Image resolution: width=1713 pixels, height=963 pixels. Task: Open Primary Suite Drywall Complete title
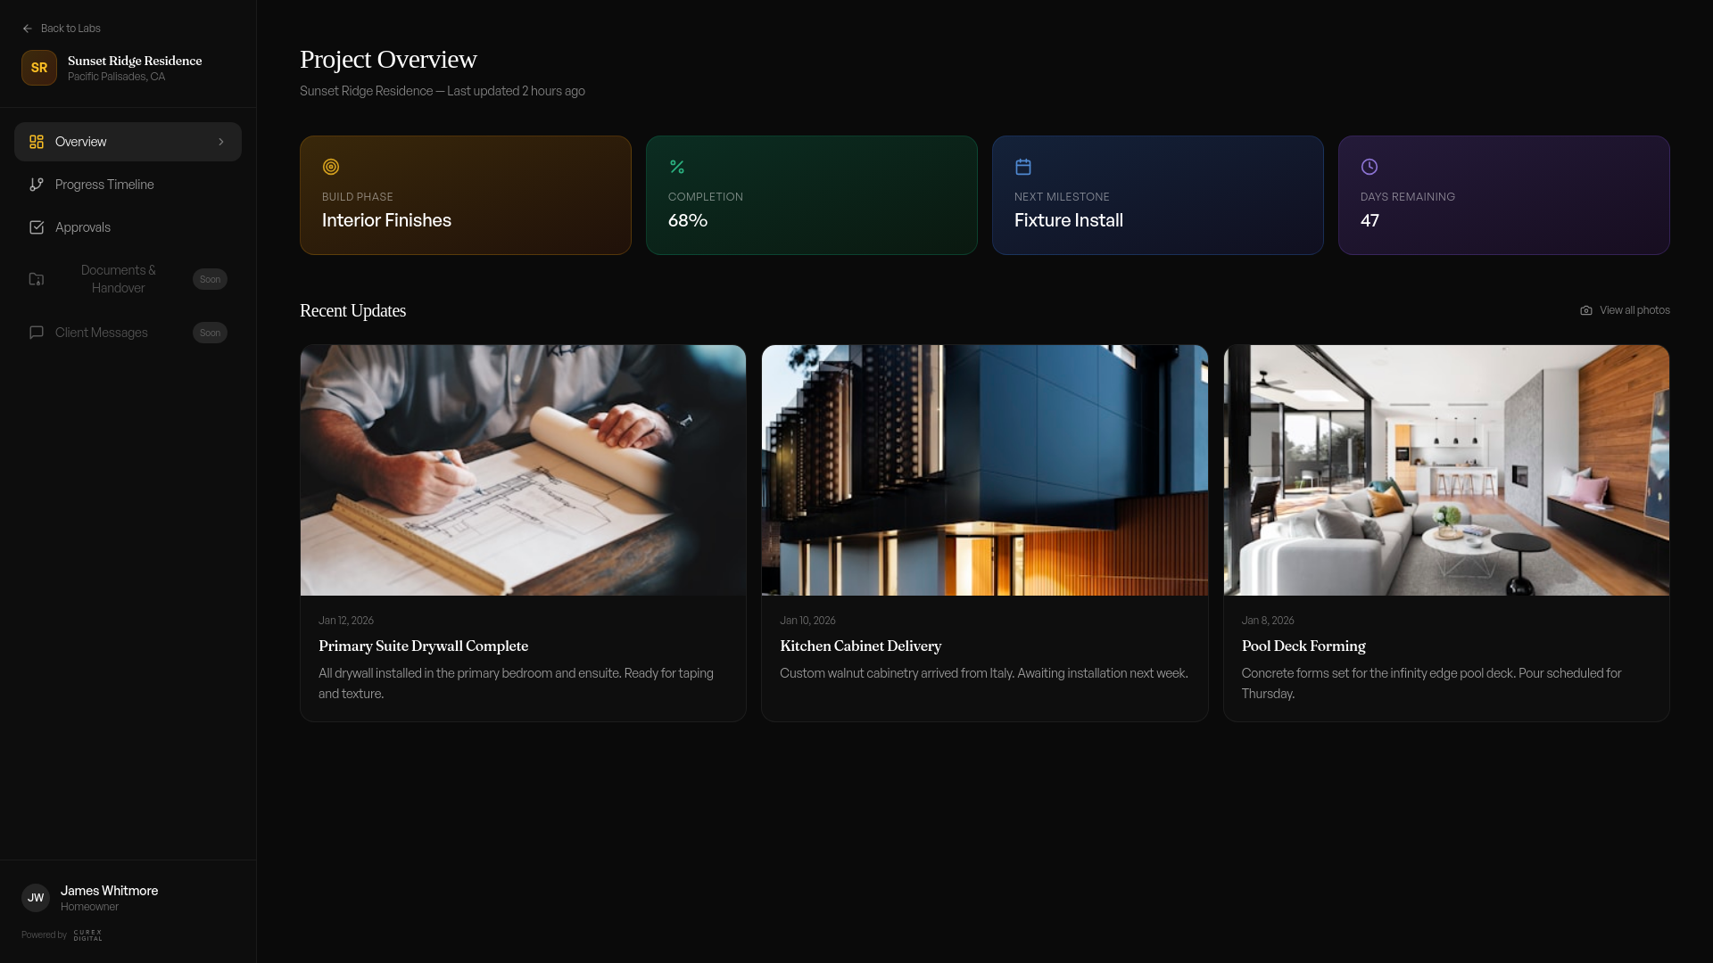coord(423,646)
